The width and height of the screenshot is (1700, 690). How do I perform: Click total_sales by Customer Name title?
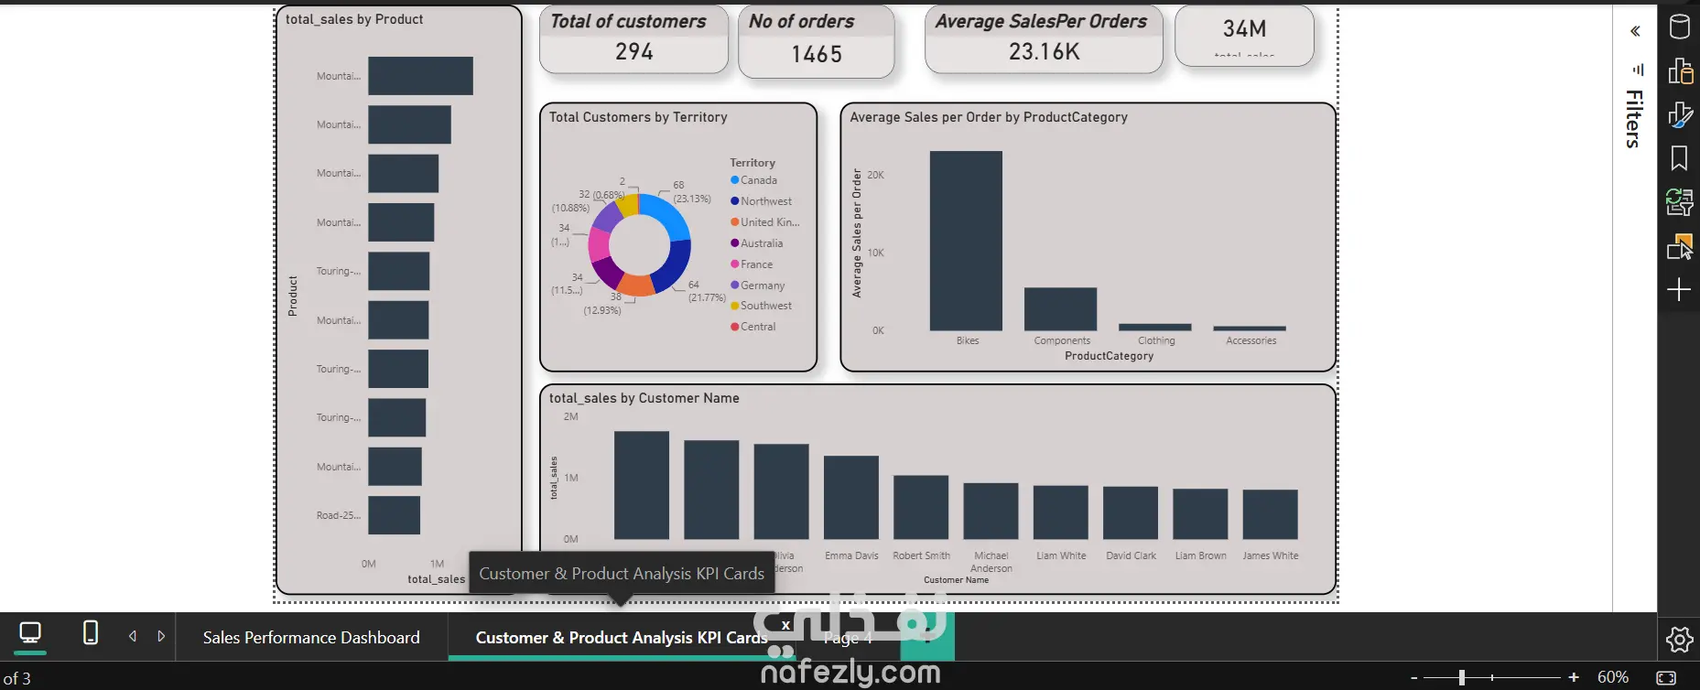(644, 398)
